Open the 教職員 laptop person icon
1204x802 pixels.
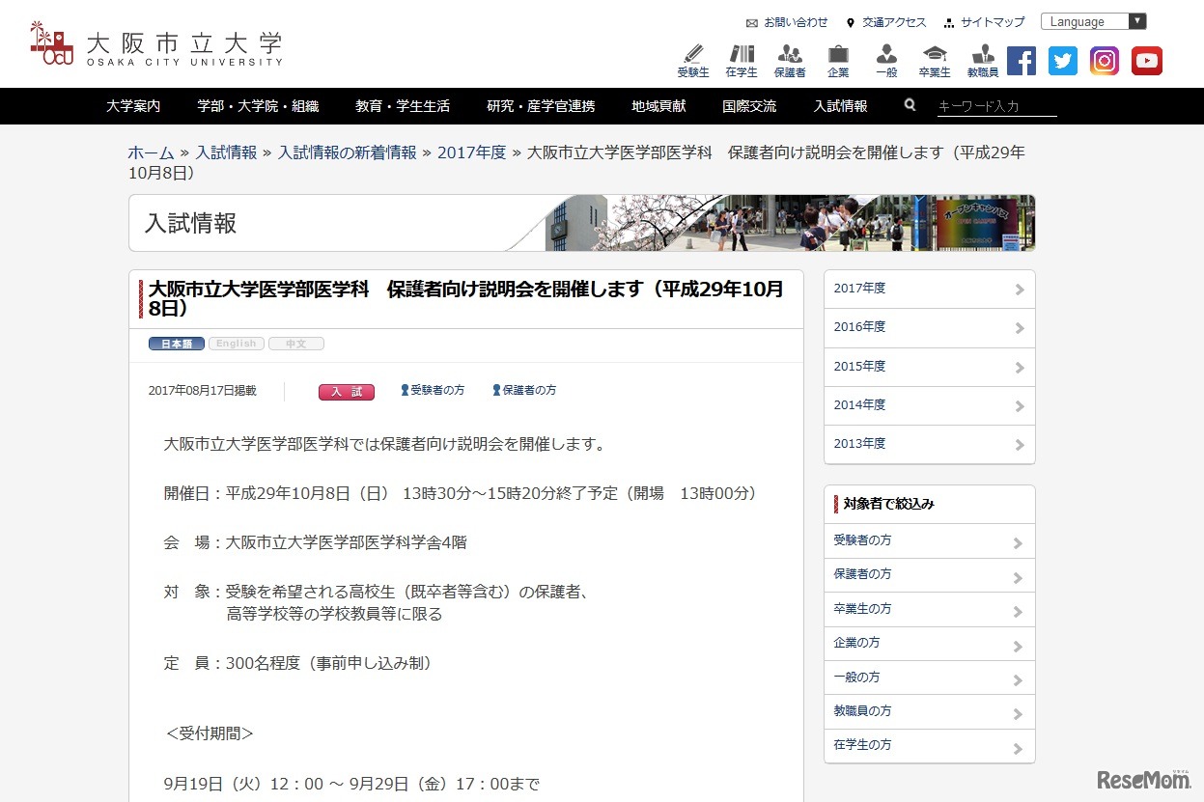(x=982, y=60)
